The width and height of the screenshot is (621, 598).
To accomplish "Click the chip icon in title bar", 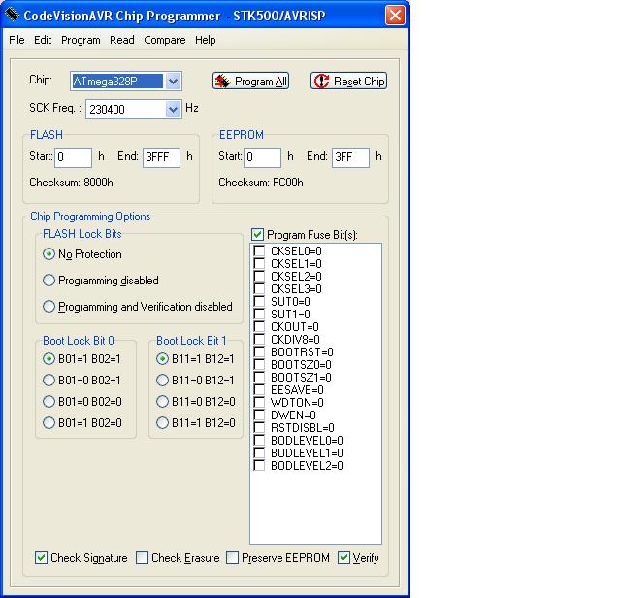I will pyautogui.click(x=13, y=15).
